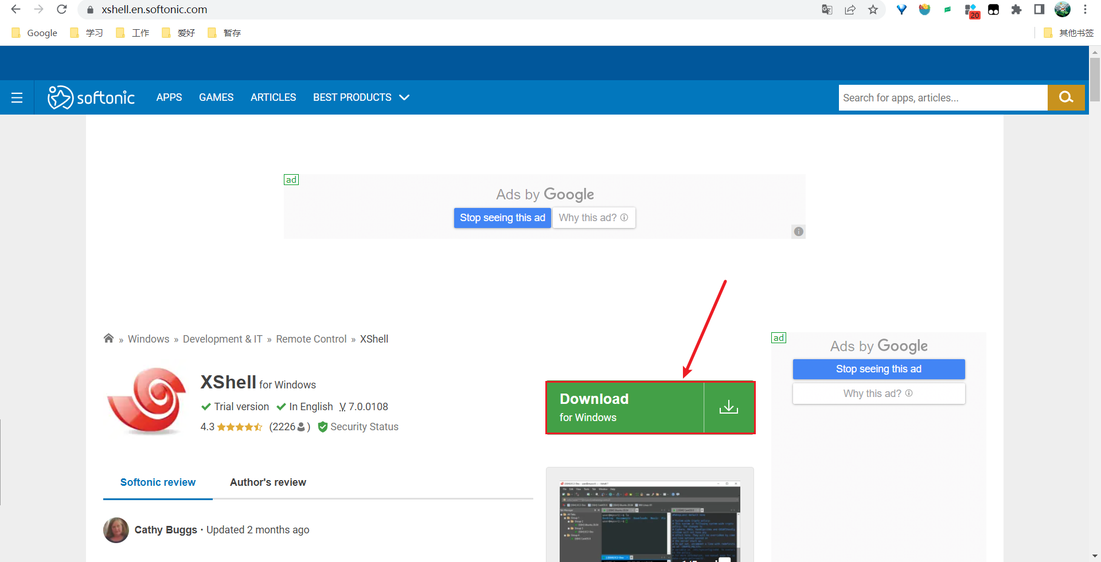This screenshot has width=1101, height=562.
Task: Open the Google bookmarks folder
Action: click(x=34, y=33)
